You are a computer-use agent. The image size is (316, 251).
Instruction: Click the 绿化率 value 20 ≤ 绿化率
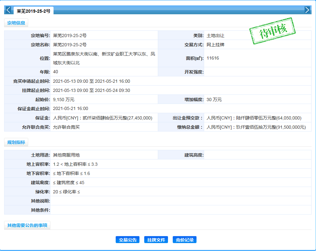pos(67,192)
